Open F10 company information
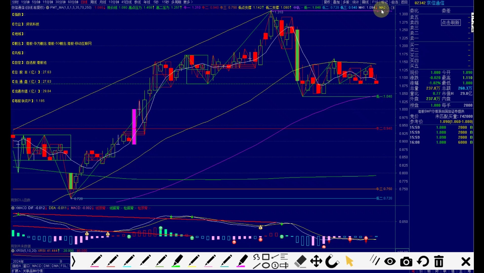The image size is (484, 273). pyautogui.click(x=375, y=2)
